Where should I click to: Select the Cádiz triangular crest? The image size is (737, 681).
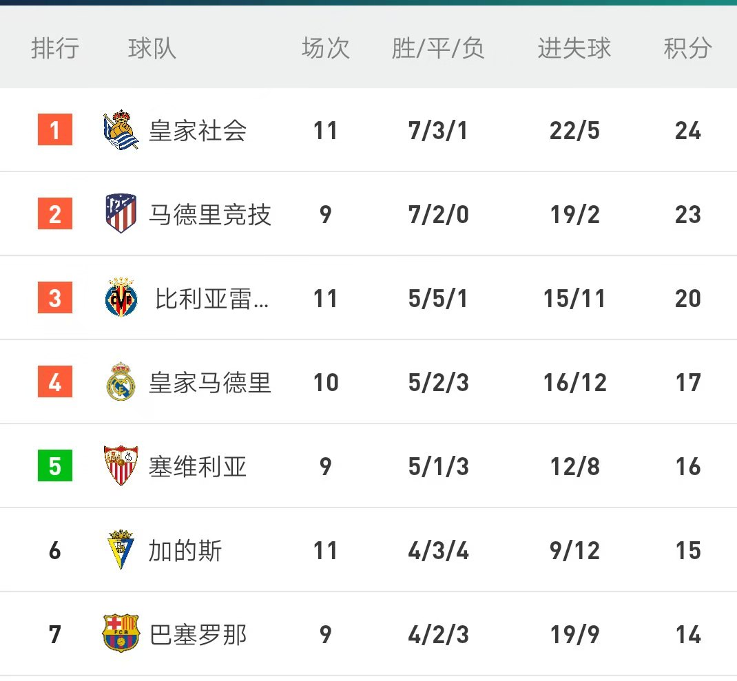coord(121,549)
